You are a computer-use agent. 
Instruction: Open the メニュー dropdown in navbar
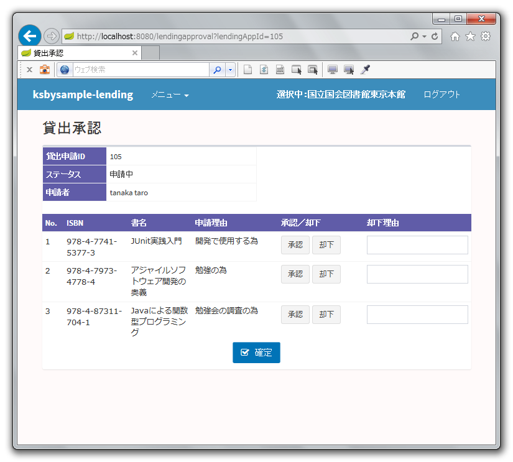(x=170, y=95)
